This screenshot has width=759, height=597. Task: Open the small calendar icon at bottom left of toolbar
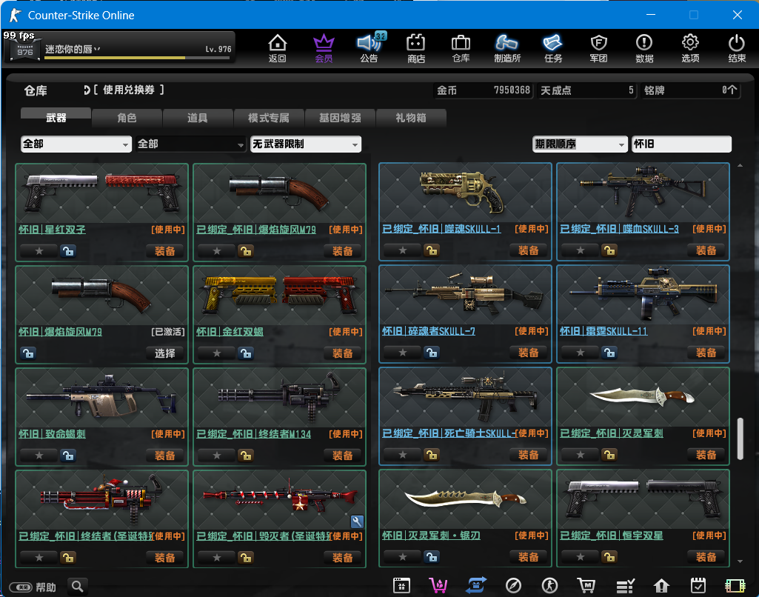[x=401, y=586]
